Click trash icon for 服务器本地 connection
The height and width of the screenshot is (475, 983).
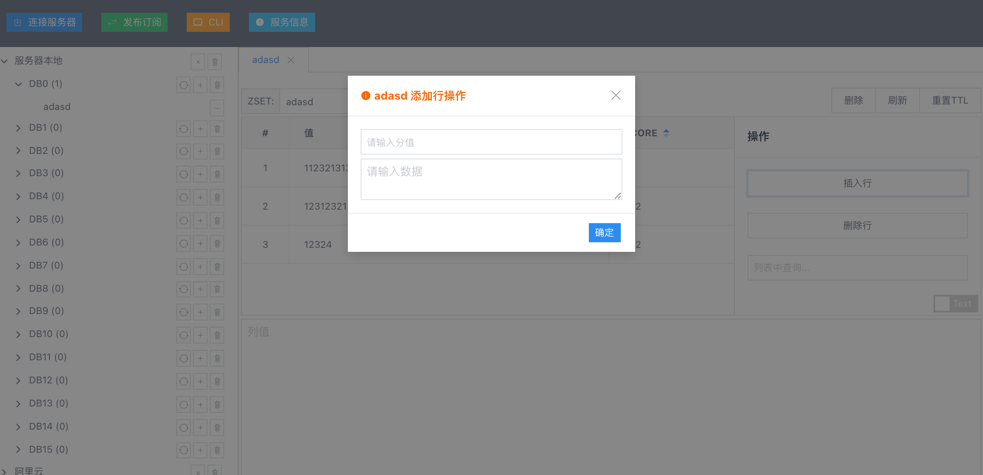[215, 62]
